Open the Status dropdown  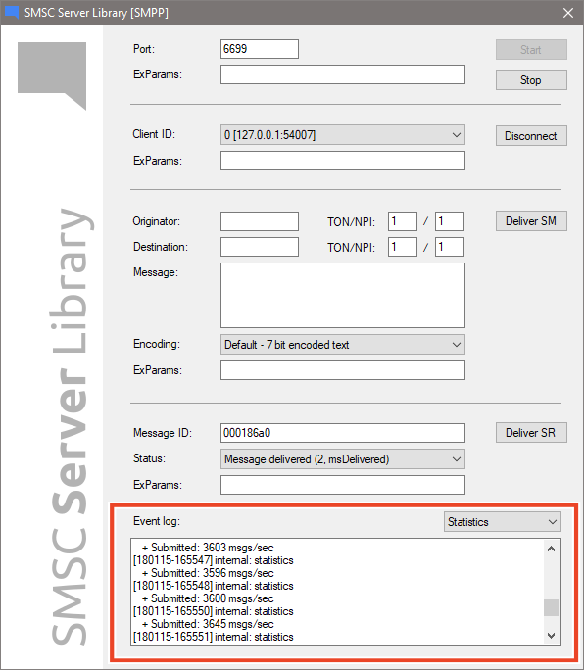(342, 459)
